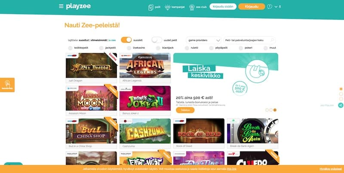
Task: Click the Kirjaudu sisään button
Action: pyautogui.click(x=223, y=6)
